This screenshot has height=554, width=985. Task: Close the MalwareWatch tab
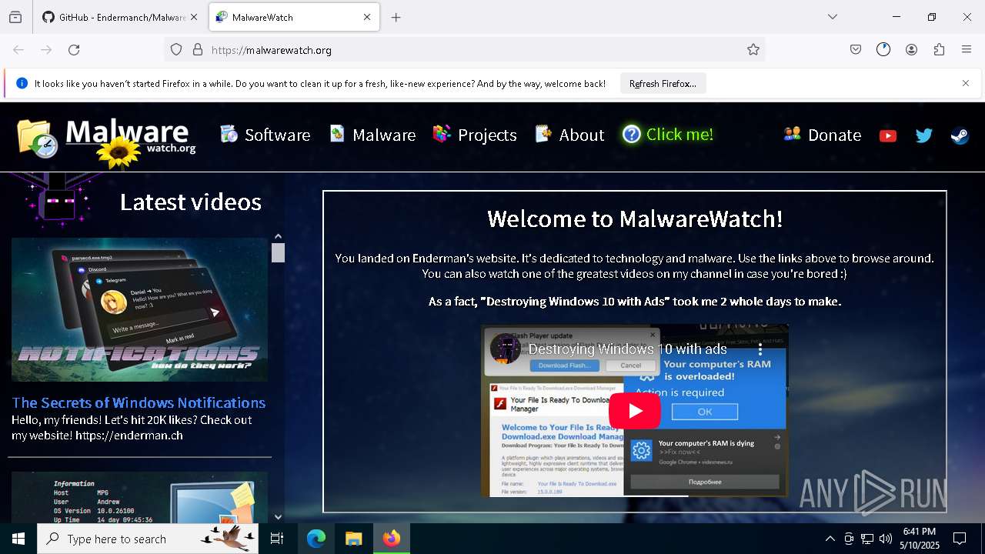coord(367,17)
